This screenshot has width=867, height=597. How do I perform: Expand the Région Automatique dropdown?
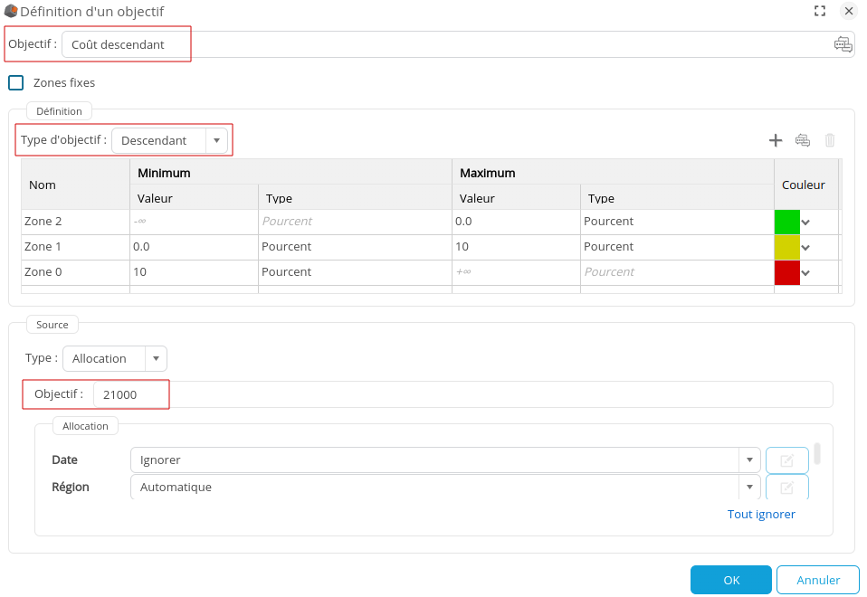[748, 488]
